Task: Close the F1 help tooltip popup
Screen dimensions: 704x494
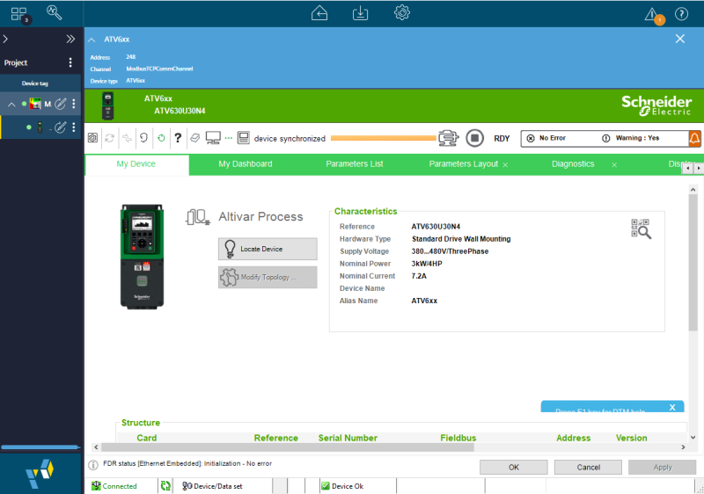Action: click(672, 407)
